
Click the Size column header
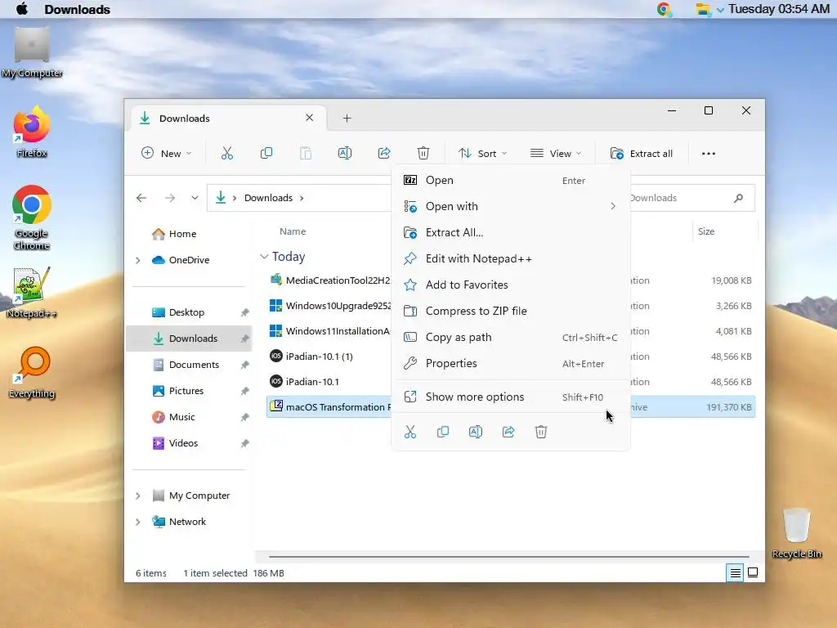coord(705,231)
